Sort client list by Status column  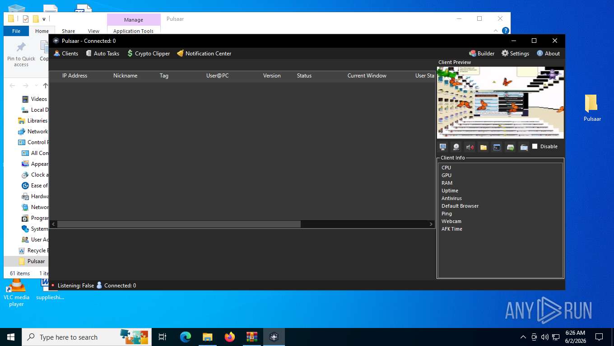(304, 76)
